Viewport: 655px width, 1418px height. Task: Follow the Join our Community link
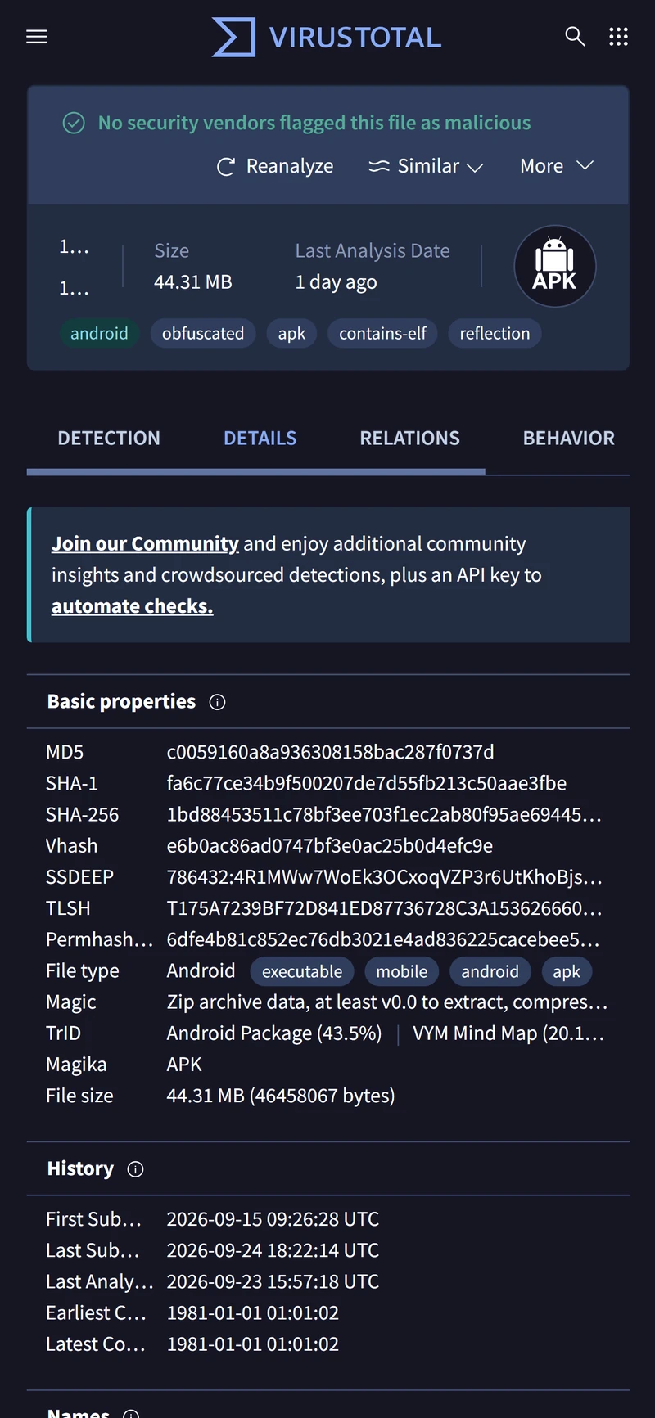point(145,544)
